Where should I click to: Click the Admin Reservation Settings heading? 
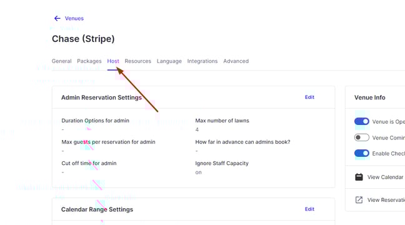click(101, 97)
